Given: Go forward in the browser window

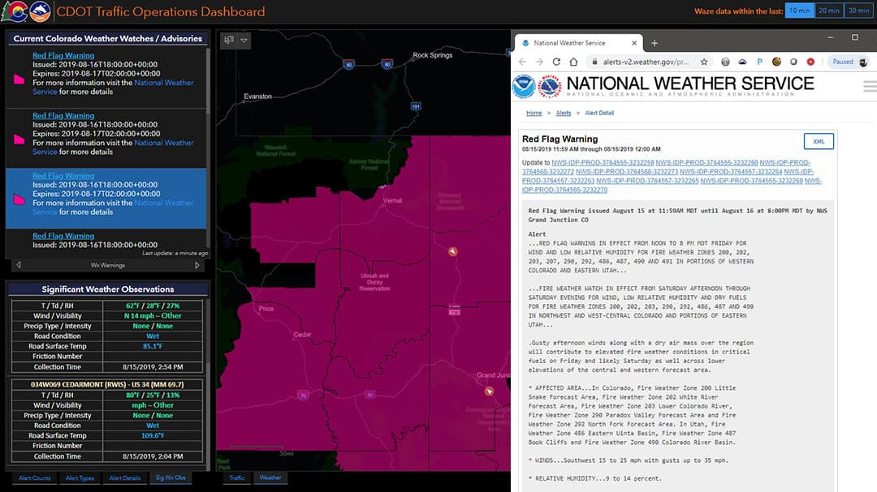Looking at the screenshot, I should (539, 62).
